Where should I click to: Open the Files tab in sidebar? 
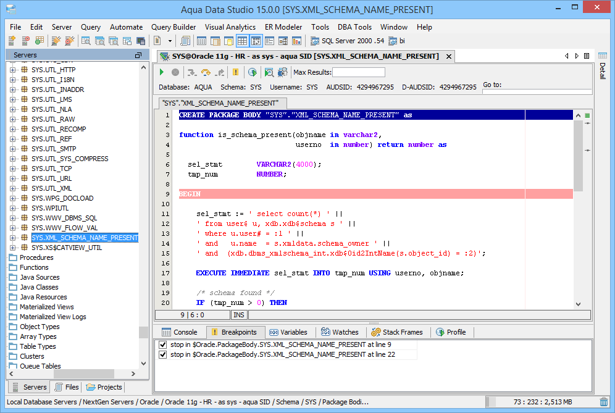coord(67,387)
